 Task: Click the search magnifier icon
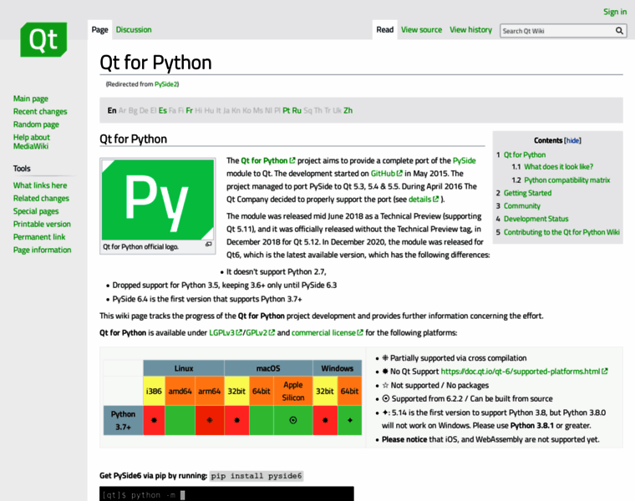click(x=619, y=31)
